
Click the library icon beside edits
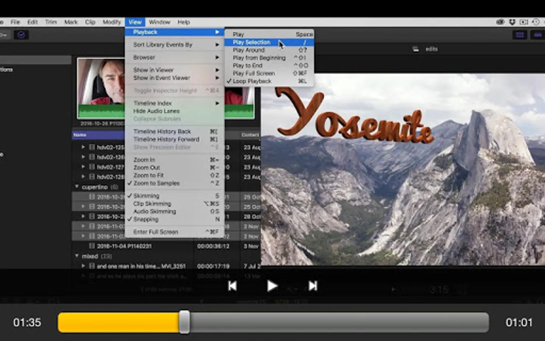[416, 49]
